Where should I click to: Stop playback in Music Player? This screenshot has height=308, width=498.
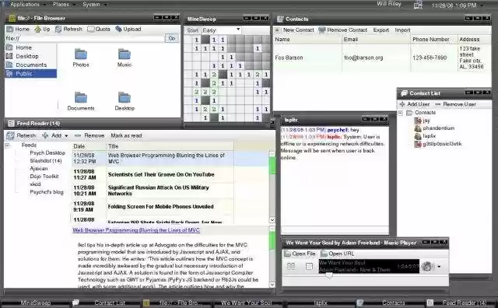309,266
